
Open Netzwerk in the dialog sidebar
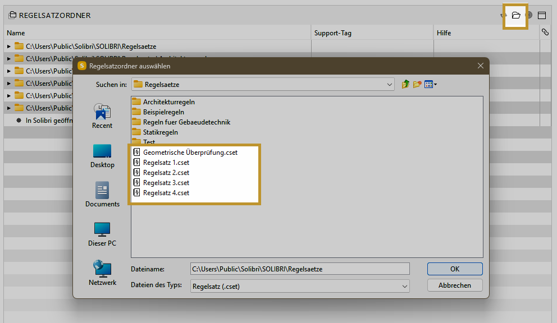click(102, 273)
